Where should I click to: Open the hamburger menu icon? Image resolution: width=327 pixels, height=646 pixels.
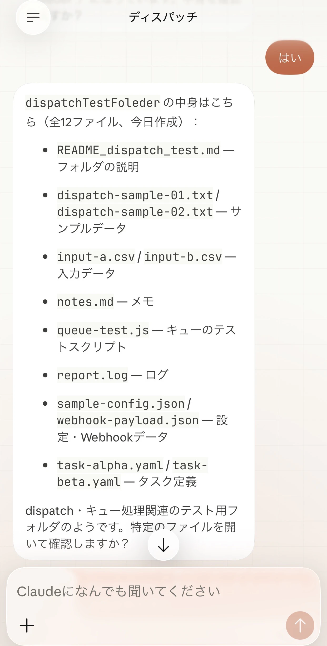click(x=33, y=17)
